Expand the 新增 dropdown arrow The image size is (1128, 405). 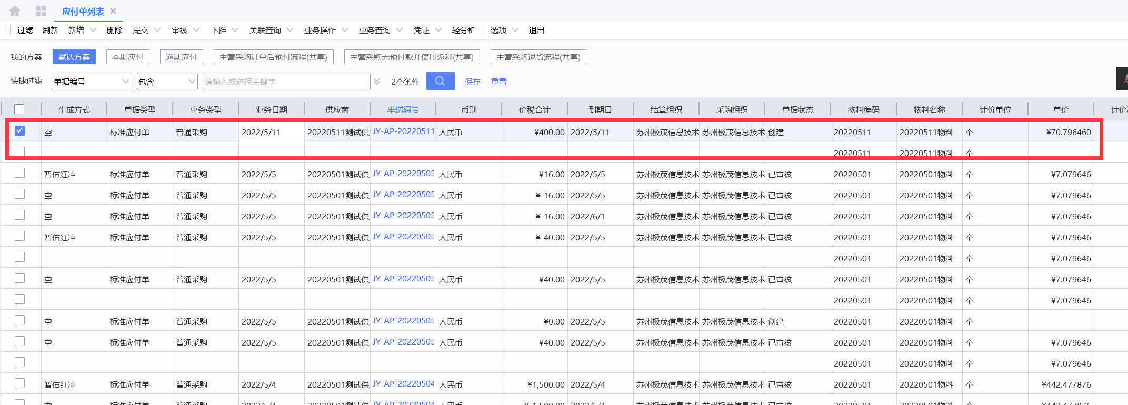(93, 30)
